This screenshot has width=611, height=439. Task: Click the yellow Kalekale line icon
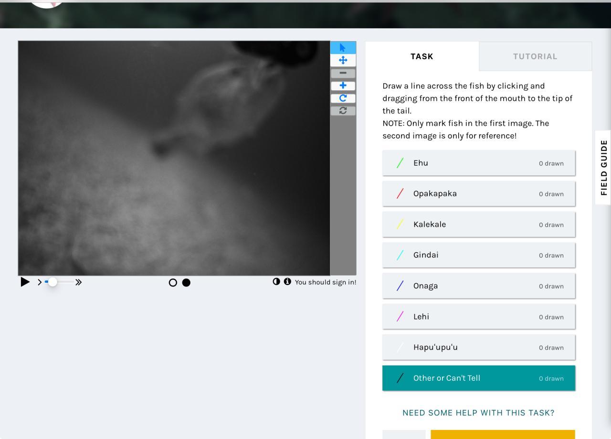tap(400, 225)
